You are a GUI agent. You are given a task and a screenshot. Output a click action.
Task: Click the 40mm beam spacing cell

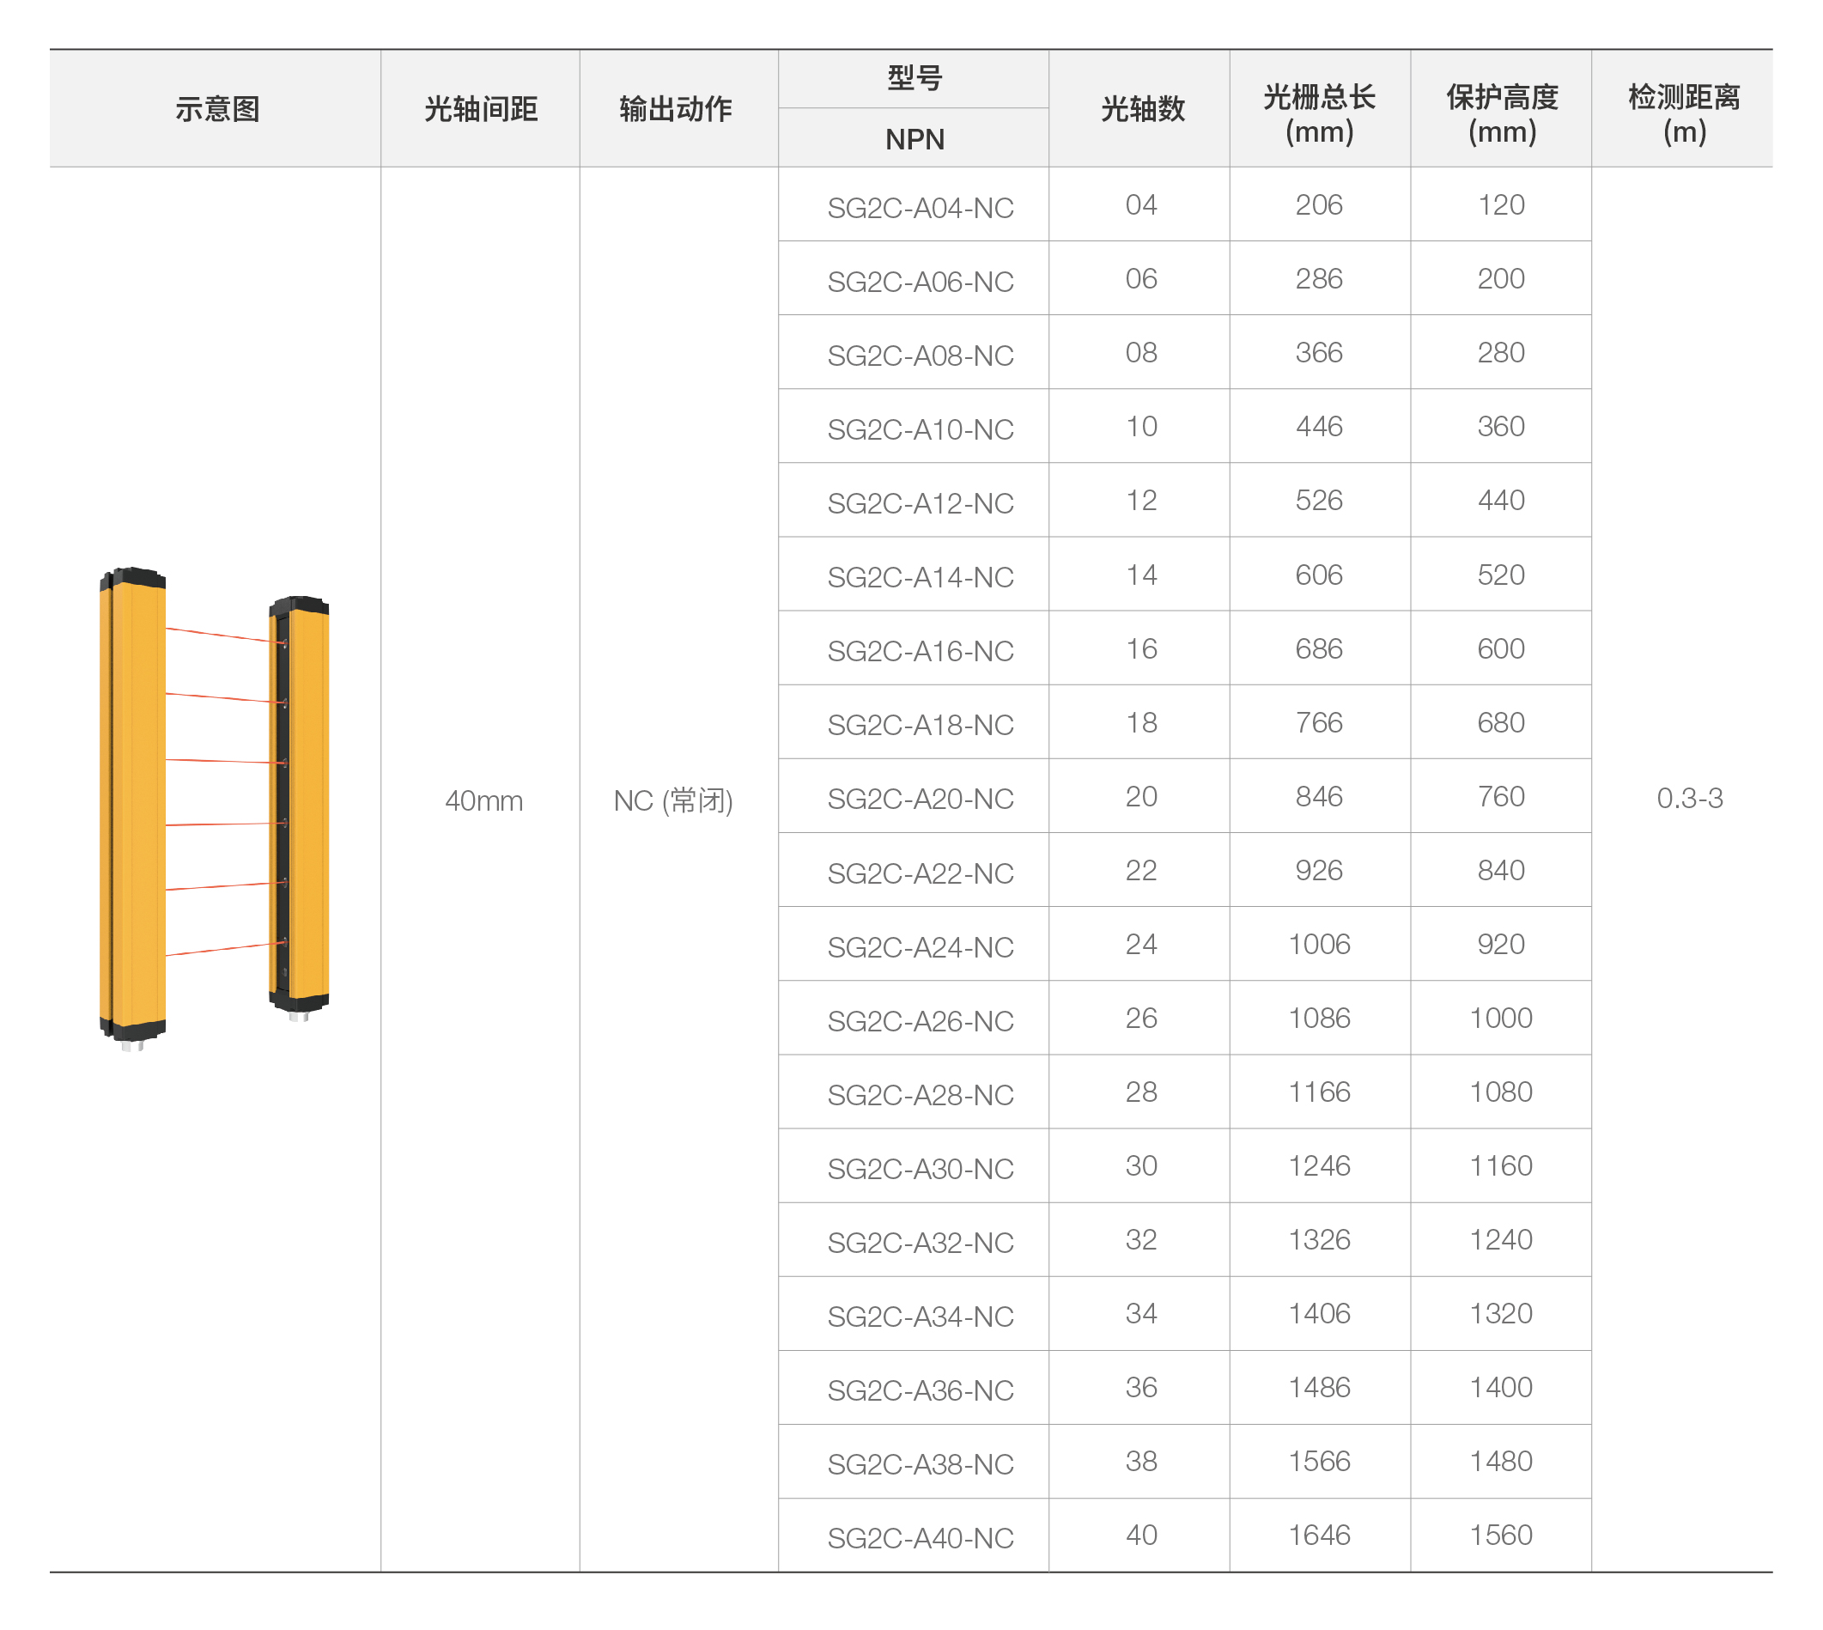tap(483, 800)
